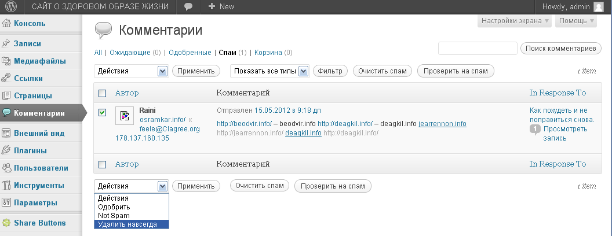Viewport: 612px width, 236px height.
Task: Click the bottom Автор column footer
Action: click(127, 164)
